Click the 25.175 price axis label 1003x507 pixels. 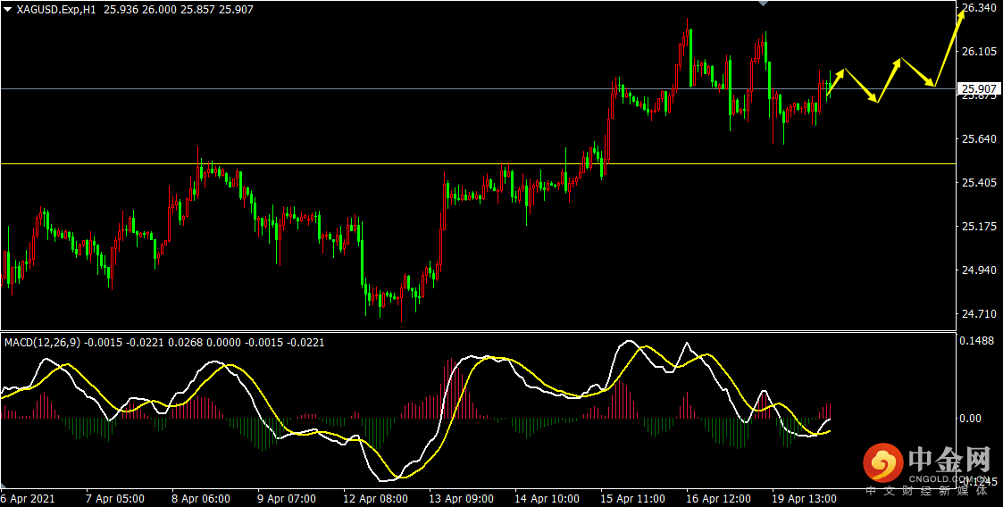[x=980, y=227]
